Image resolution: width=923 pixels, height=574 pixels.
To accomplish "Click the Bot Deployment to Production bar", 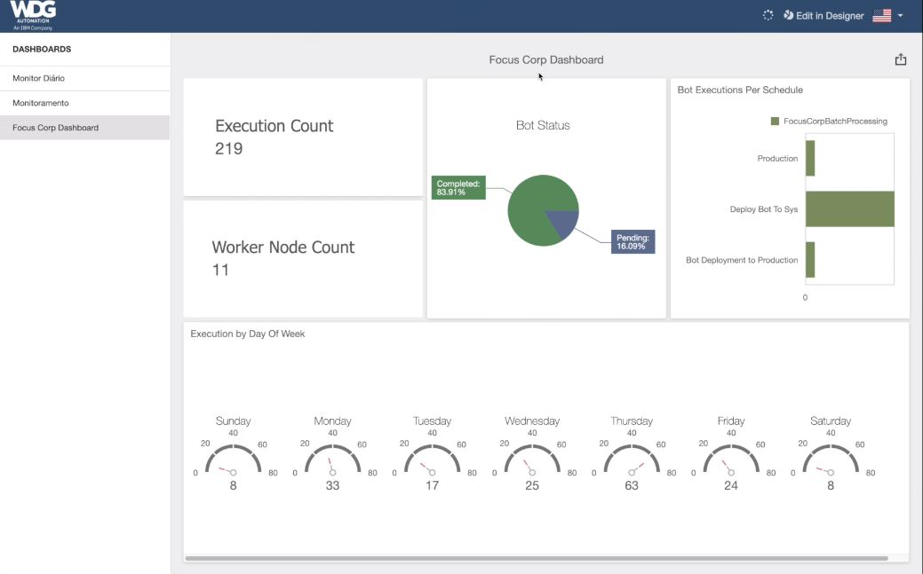I will (810, 259).
